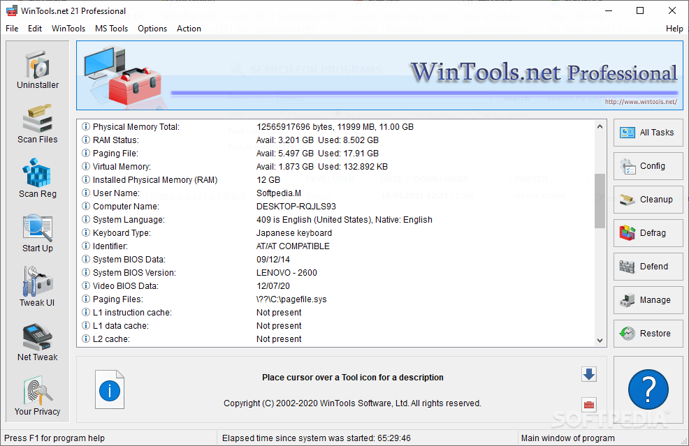
Task: Click the vertical scrollbar thumb in info list
Action: point(600,200)
